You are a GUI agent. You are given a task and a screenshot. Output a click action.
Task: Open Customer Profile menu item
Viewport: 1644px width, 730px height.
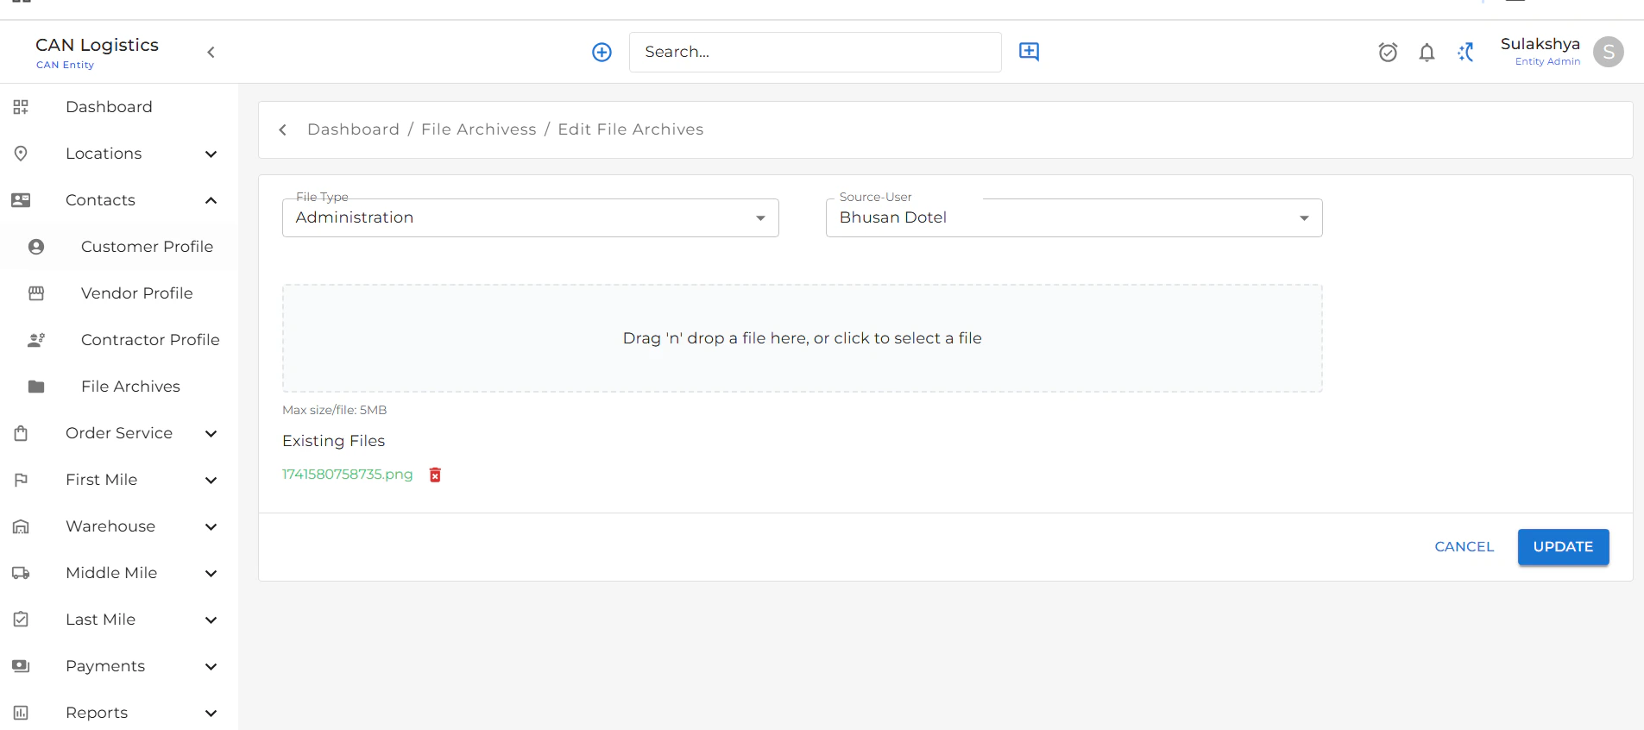pos(147,247)
